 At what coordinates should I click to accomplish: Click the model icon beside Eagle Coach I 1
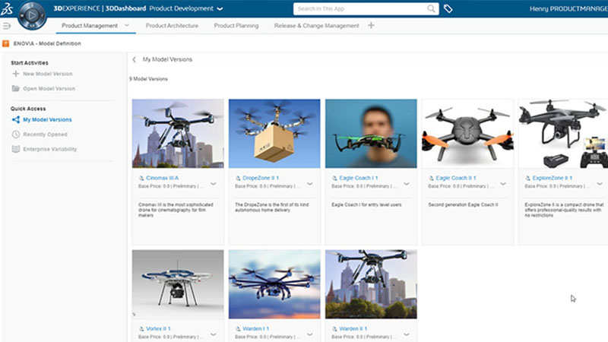(x=334, y=178)
